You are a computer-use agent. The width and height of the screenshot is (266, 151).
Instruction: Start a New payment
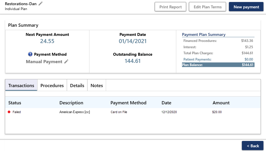click(x=246, y=7)
